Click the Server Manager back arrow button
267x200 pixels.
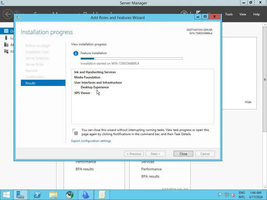coord(8,14)
